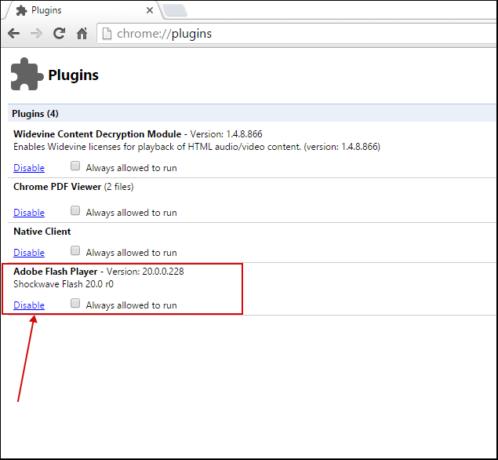Viewport: 498px width, 460px height.
Task: Disable Widevine Content Decryption Module
Action: pos(29,168)
